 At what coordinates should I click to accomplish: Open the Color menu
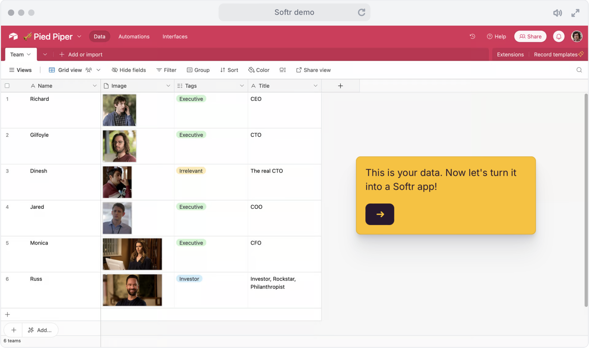click(x=259, y=70)
